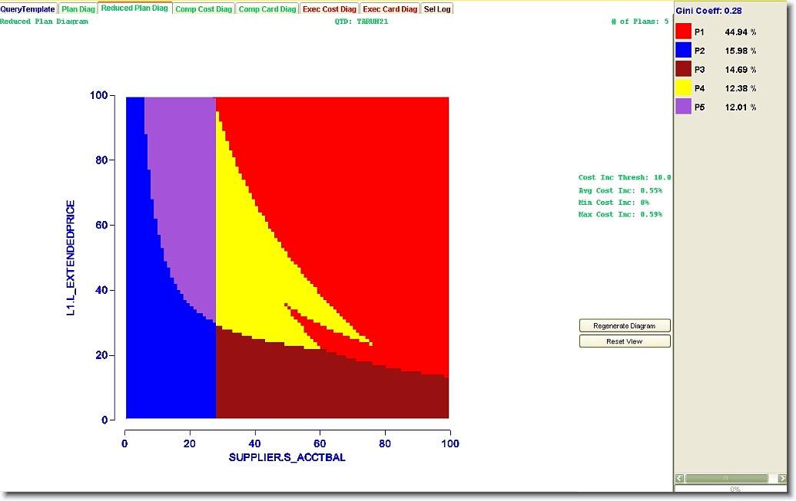Open the Comp Cost Diag tab
Image resolution: width=796 pixels, height=501 pixels.
coord(203,9)
